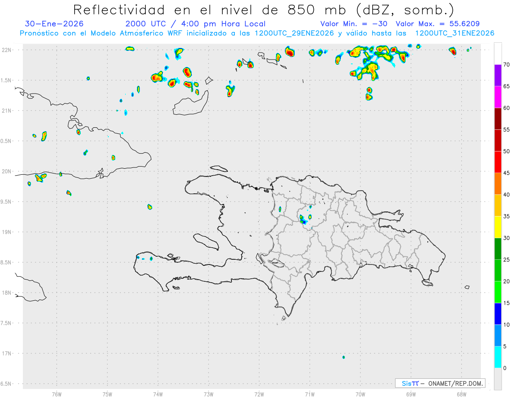Click the '70W' longitude label
The height and width of the screenshot is (400, 518).
(x=360, y=394)
